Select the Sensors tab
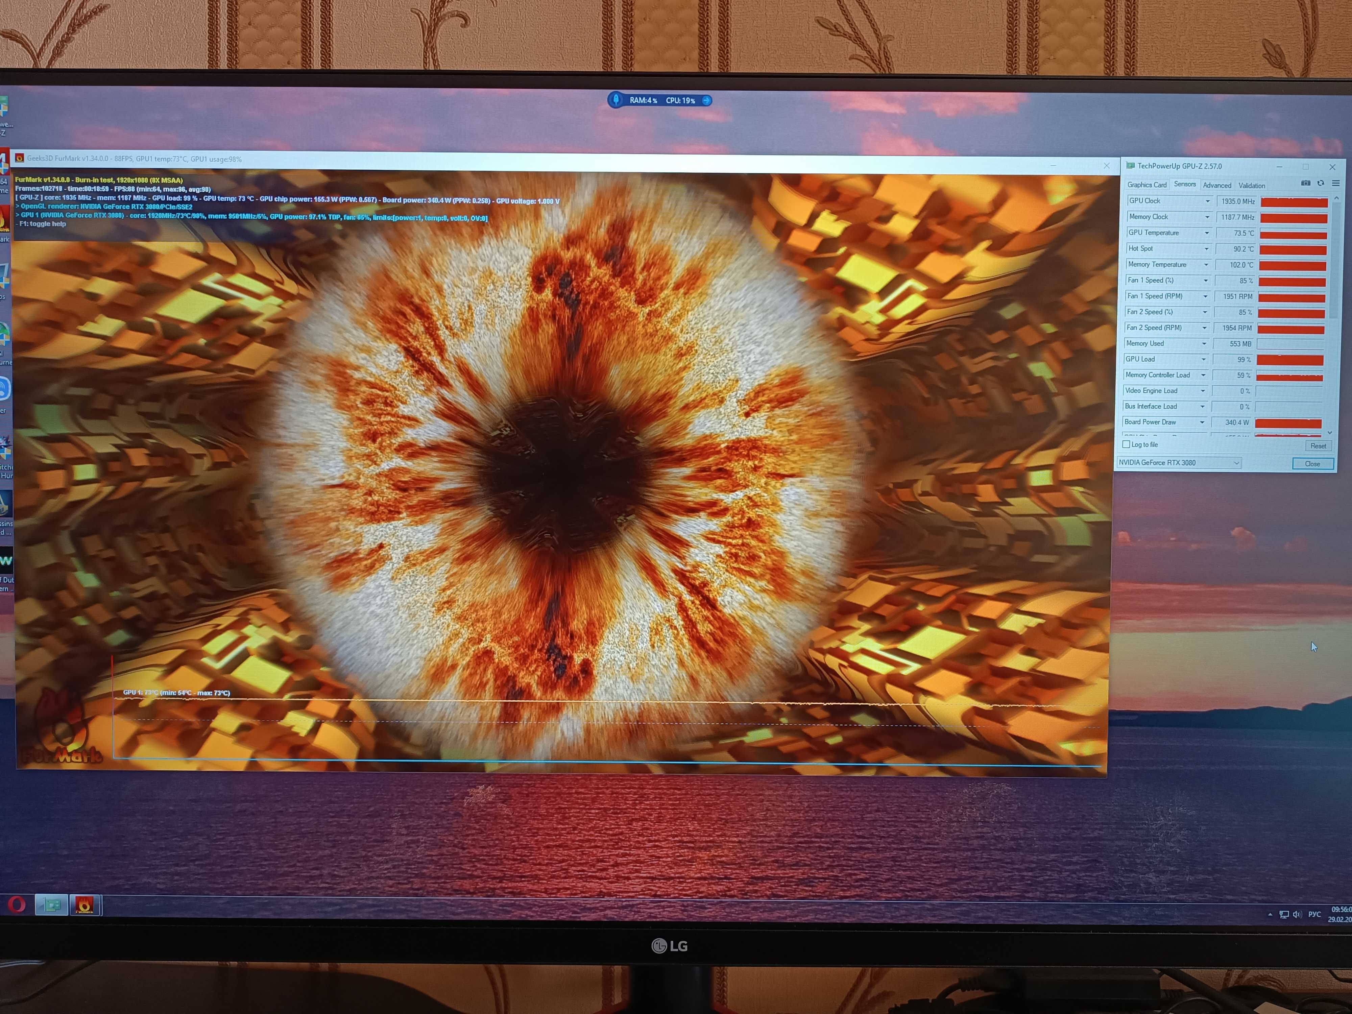Screen dimensions: 1352x1014 pos(1185,184)
